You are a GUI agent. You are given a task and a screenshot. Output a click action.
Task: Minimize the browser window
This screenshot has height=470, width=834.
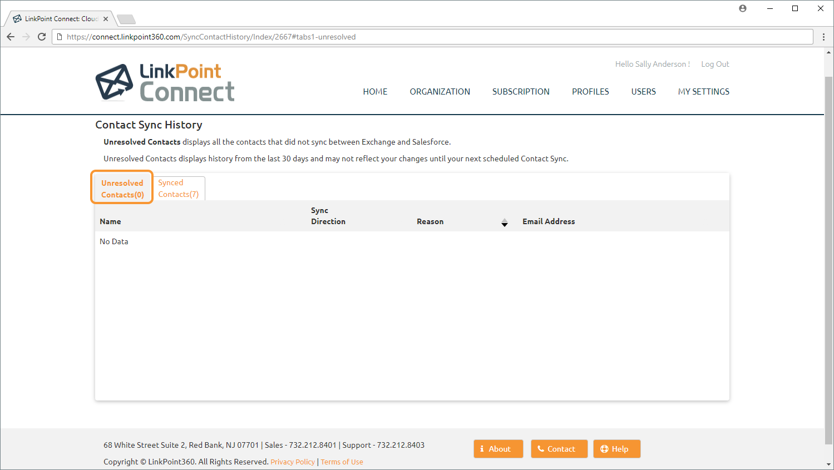769,8
